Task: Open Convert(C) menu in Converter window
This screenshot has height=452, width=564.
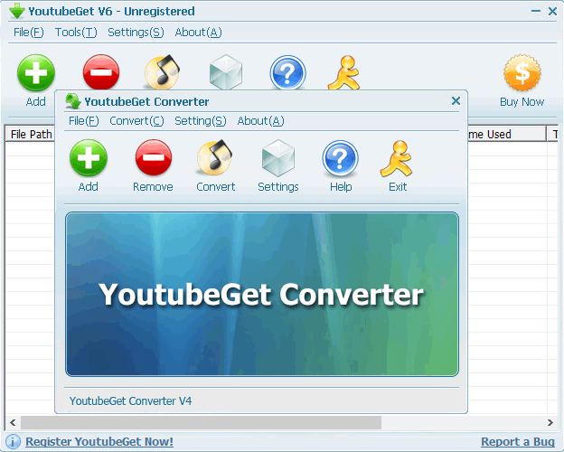Action: pyautogui.click(x=136, y=121)
